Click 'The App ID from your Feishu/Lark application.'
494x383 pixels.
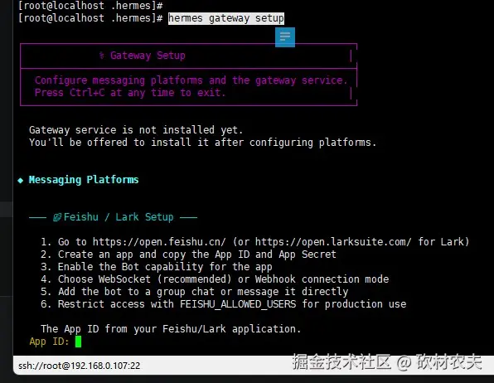click(x=171, y=329)
